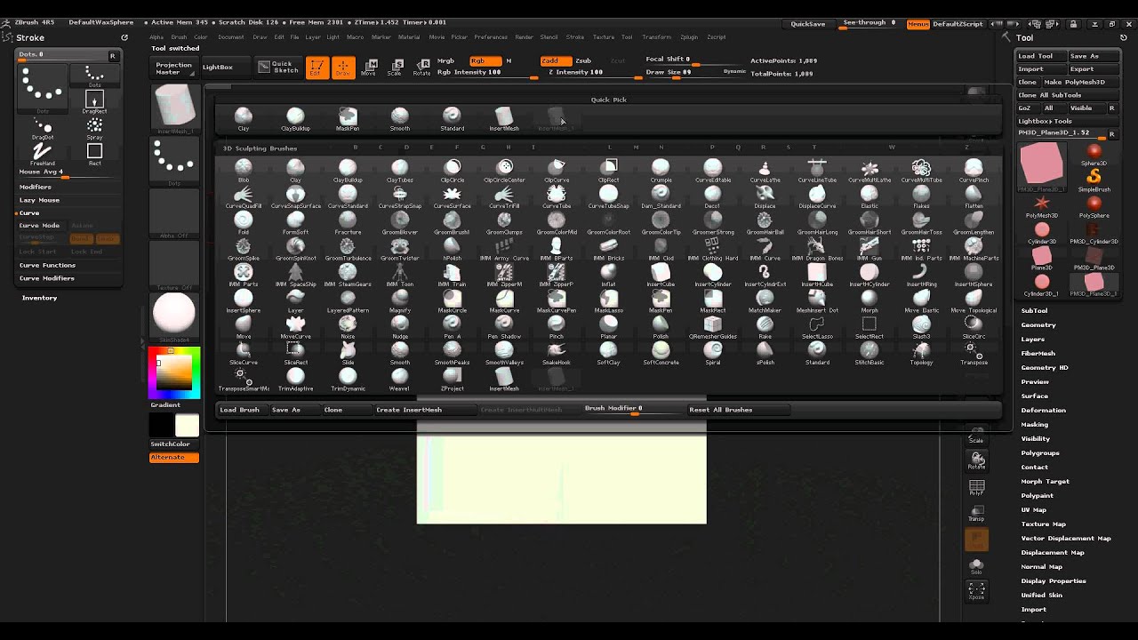Select the SelectLasso brush

[x=817, y=325]
